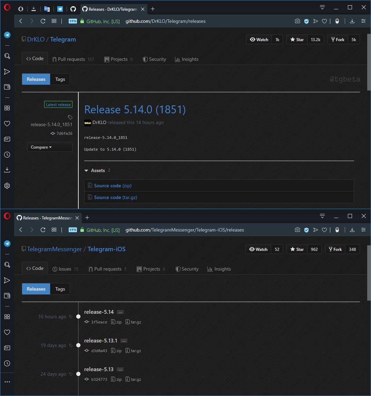Expand details ellipsis for release-5.13.1
The height and width of the screenshot is (396, 371).
(124, 341)
